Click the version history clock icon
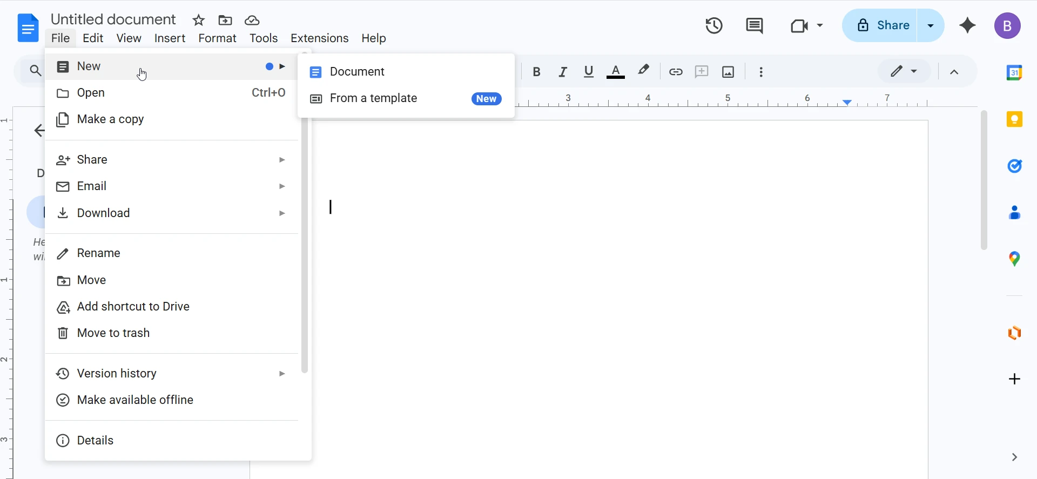Screen dimensions: 1037x479 [x=714, y=26]
